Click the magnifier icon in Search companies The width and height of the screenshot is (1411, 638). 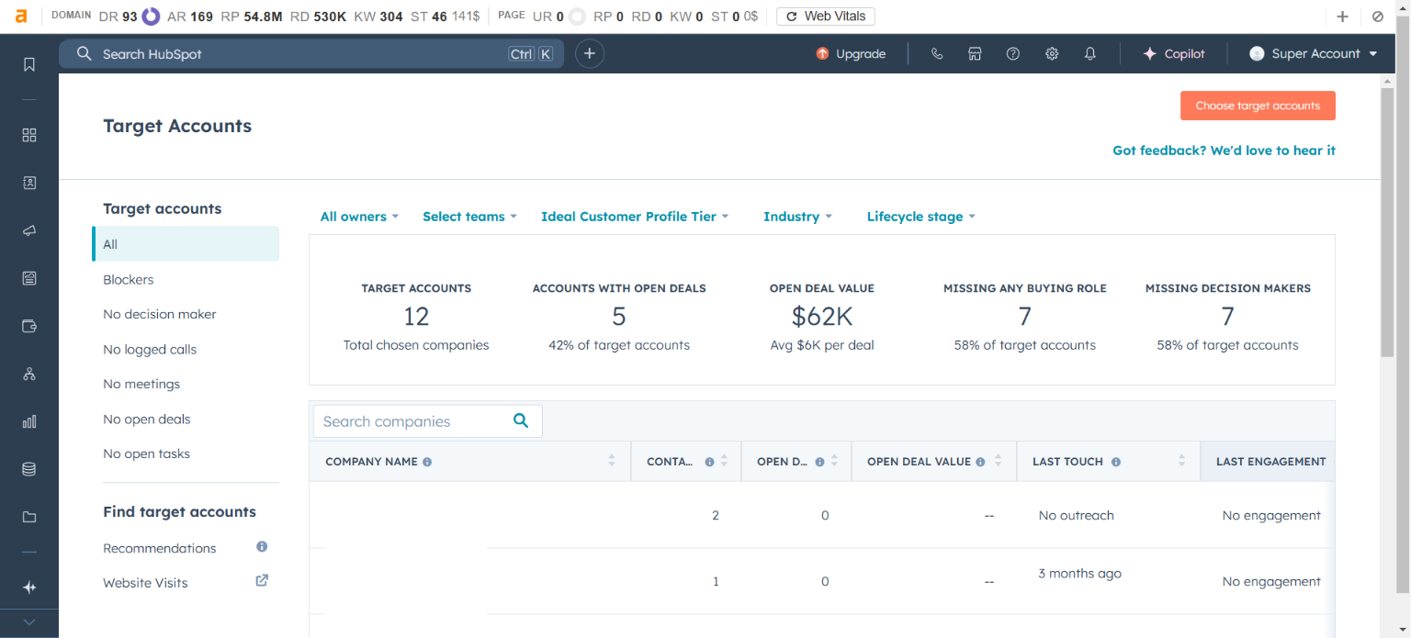click(x=521, y=420)
